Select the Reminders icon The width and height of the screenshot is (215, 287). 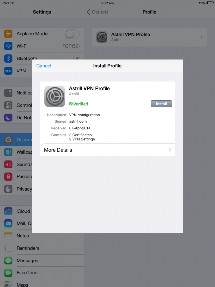(8, 248)
